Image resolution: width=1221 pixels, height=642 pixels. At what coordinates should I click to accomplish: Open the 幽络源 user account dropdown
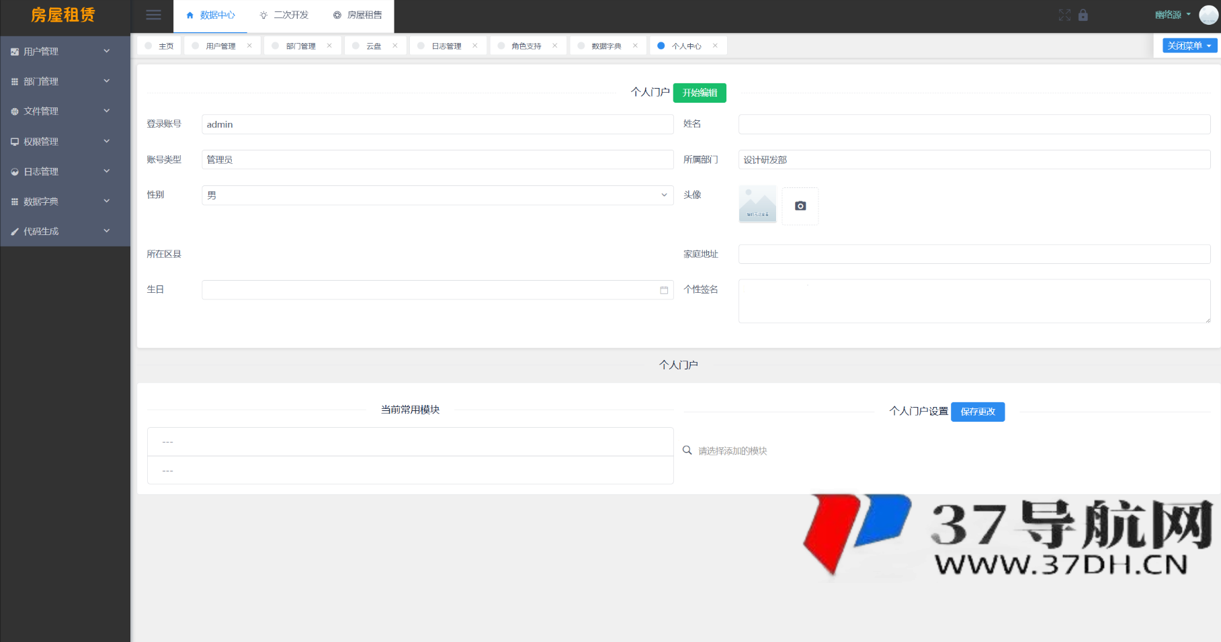pos(1171,14)
